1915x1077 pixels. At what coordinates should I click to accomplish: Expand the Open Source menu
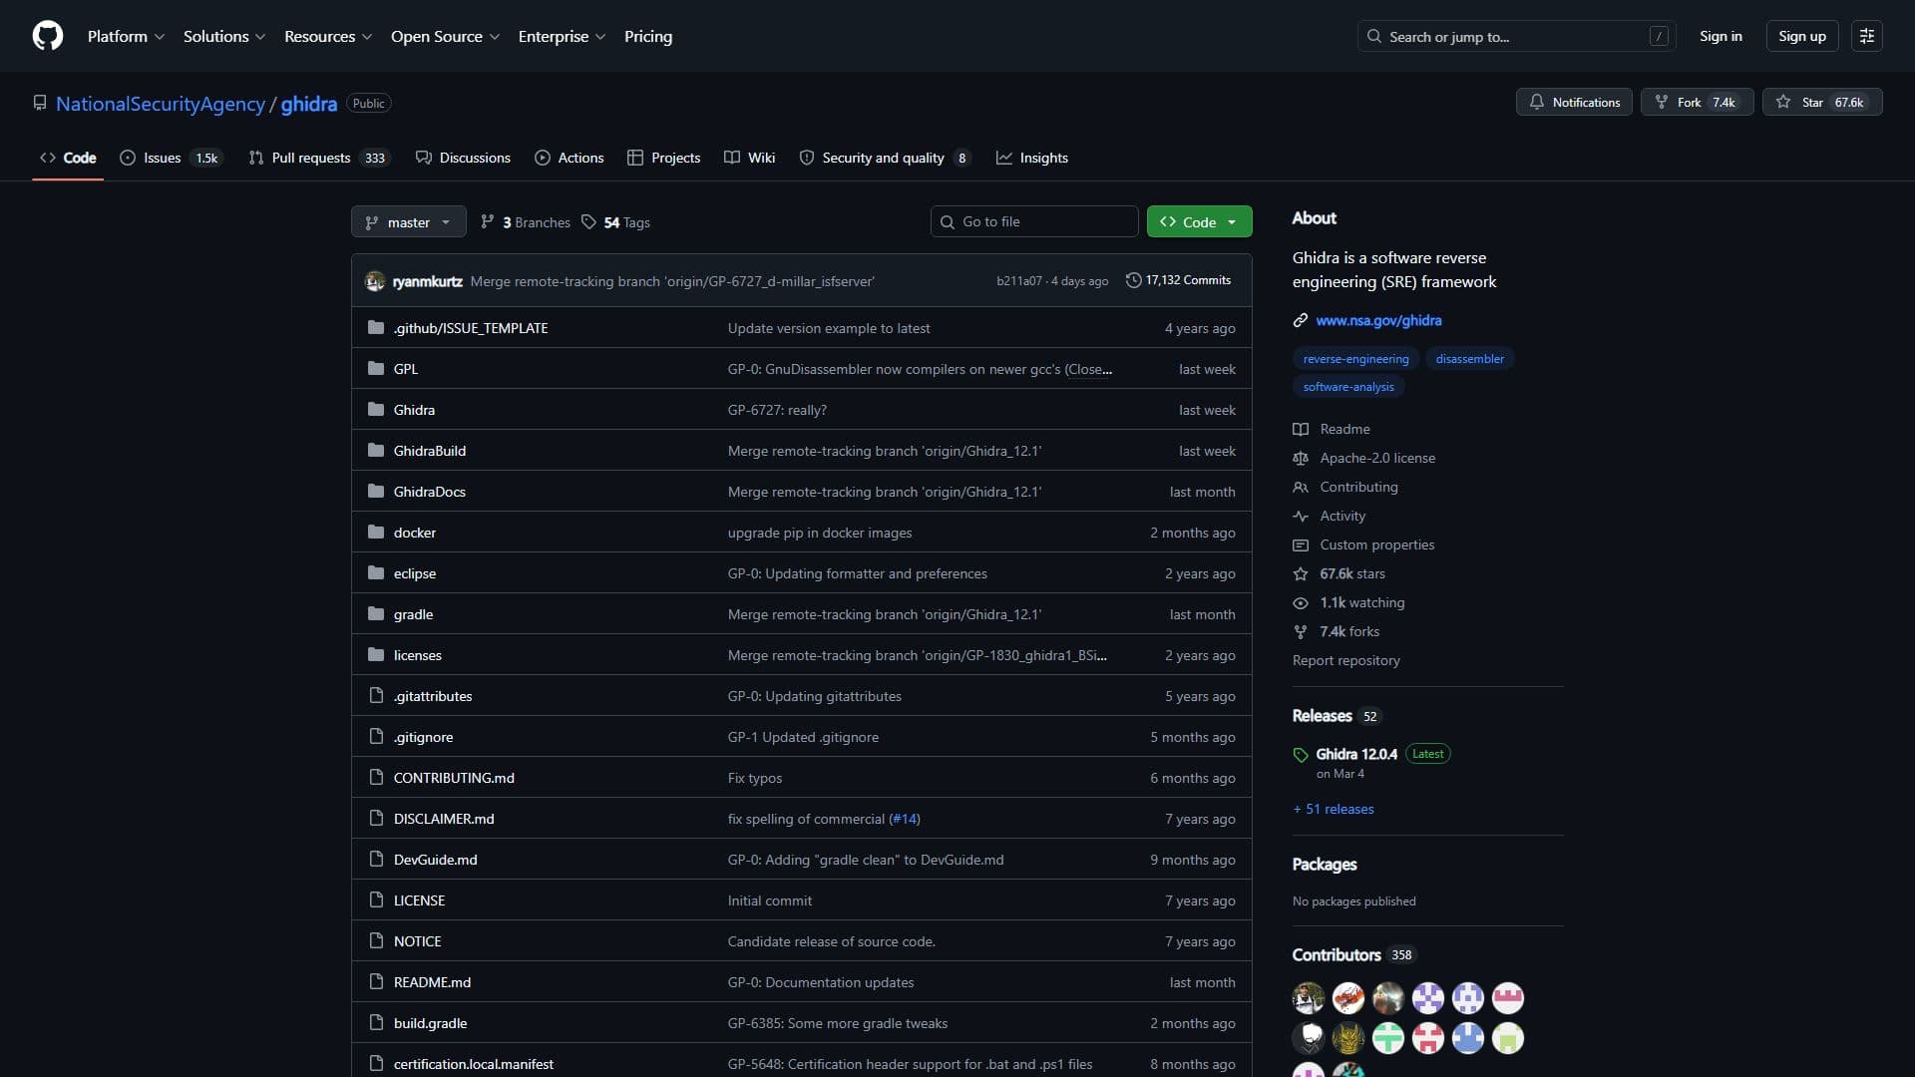[445, 36]
